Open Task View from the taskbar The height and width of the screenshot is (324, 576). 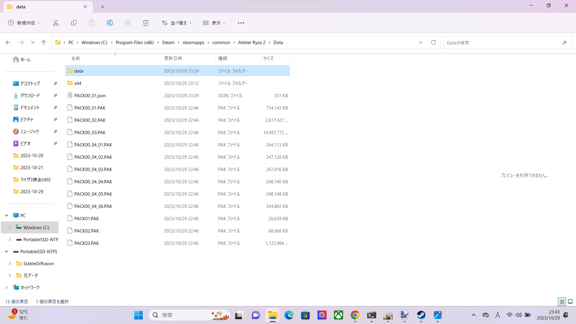click(x=239, y=315)
